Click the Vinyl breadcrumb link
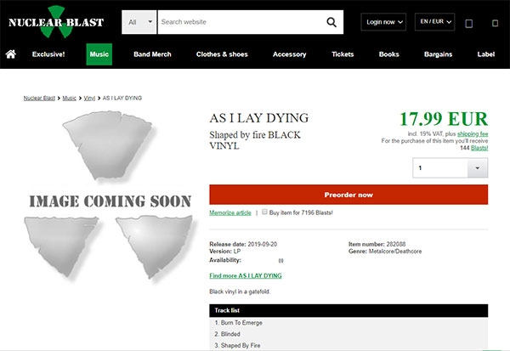Image resolution: width=510 pixels, height=351 pixels. click(x=89, y=99)
